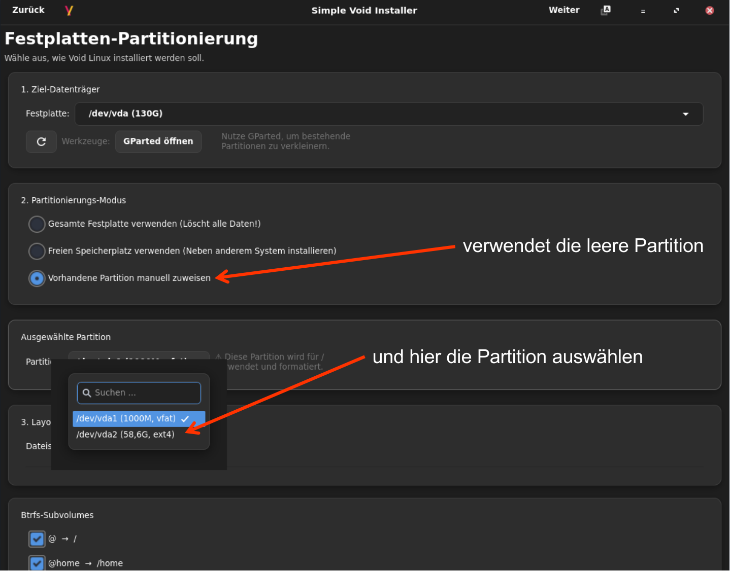Click the magnifier icon in the search box
The height and width of the screenshot is (571, 730).
(87, 393)
